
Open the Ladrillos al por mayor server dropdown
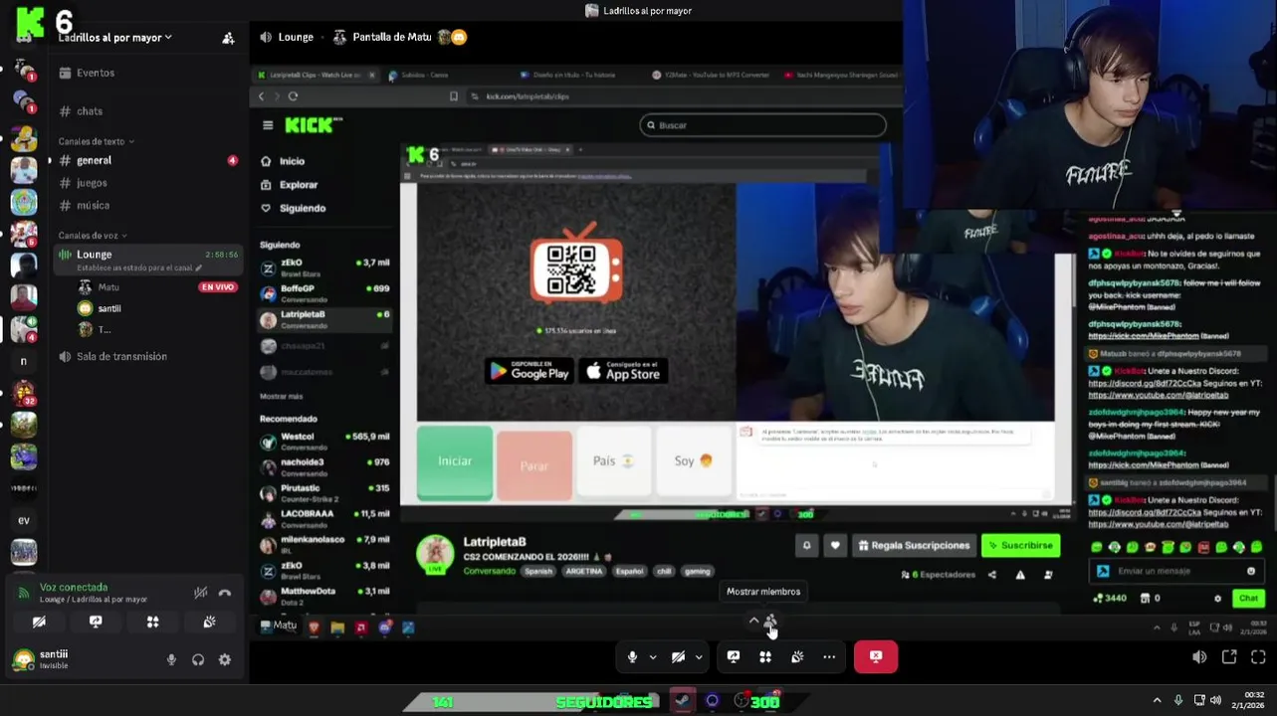[x=114, y=38]
